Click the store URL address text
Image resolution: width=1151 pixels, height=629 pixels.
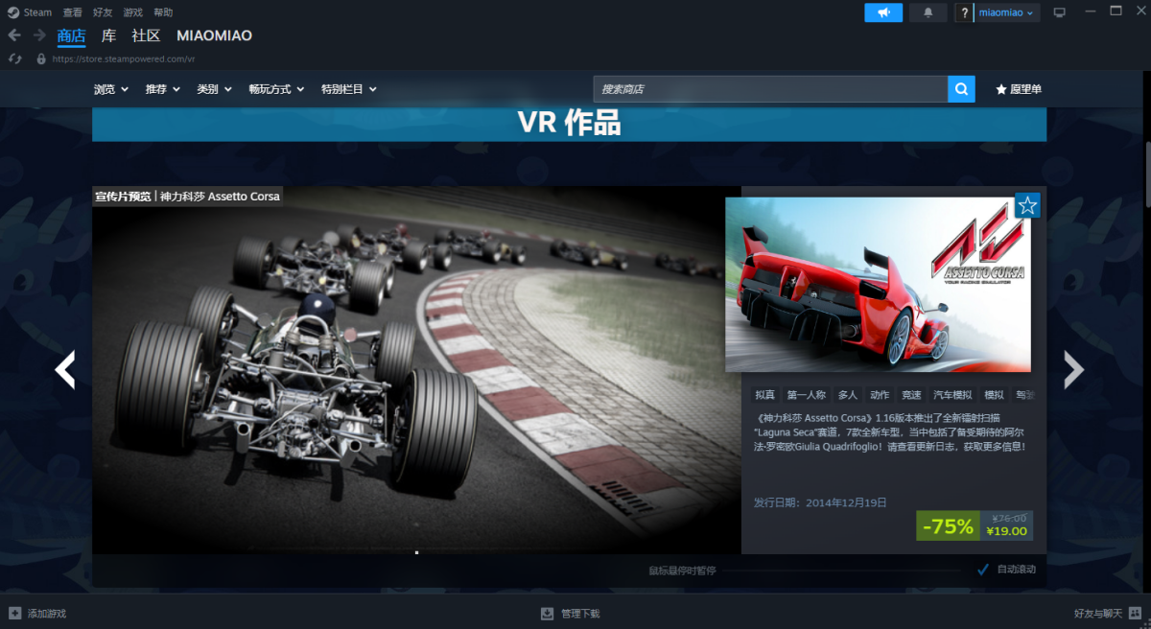pyautogui.click(x=124, y=58)
